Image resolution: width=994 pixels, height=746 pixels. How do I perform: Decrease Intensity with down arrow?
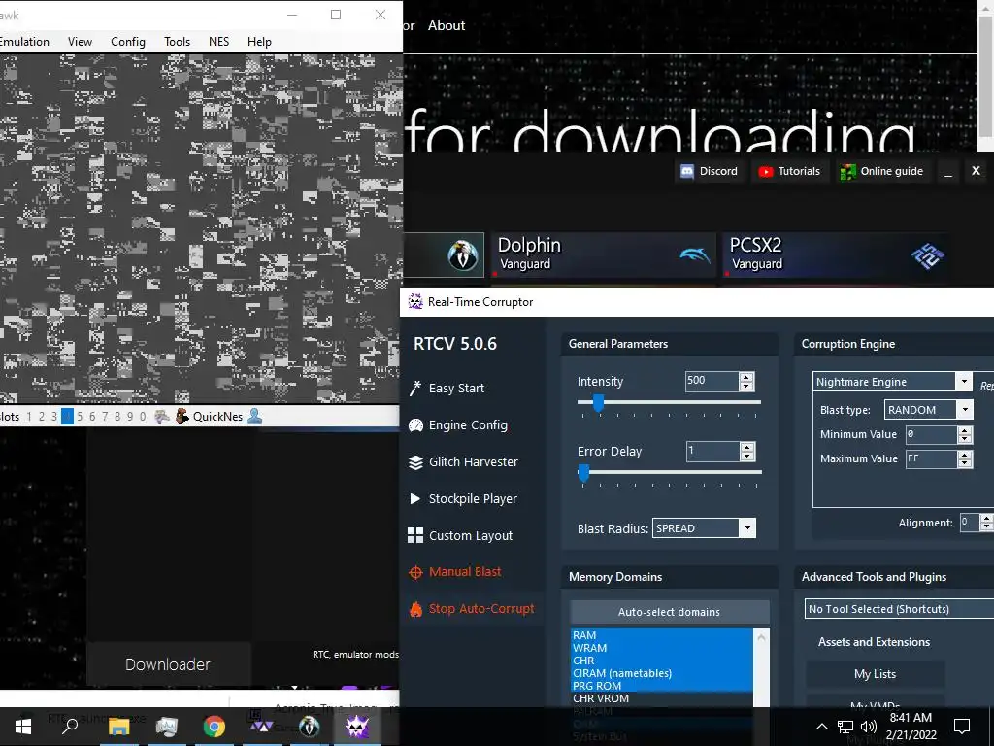tap(746, 386)
